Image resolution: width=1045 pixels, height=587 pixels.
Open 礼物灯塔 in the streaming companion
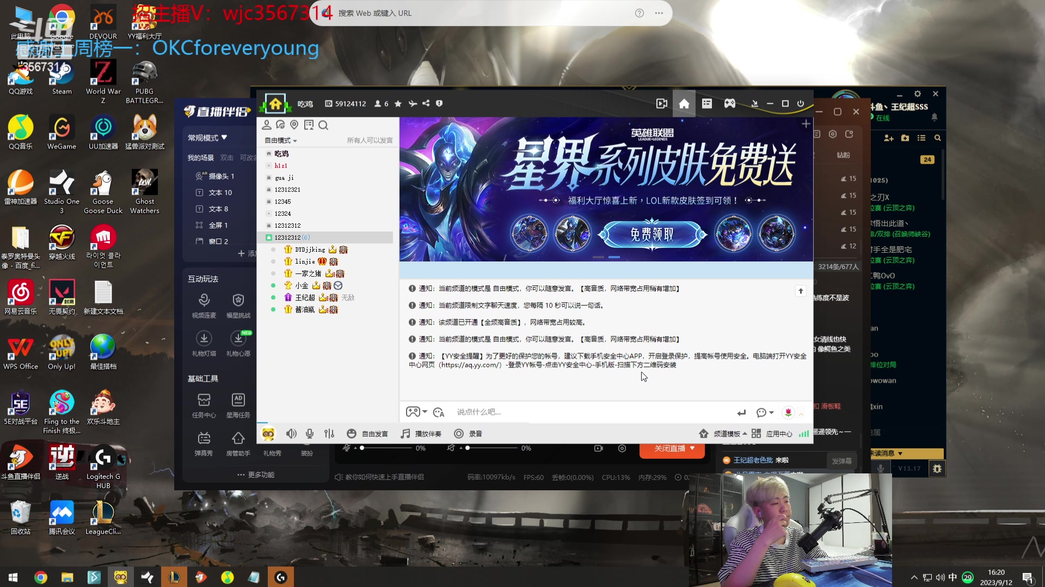[x=204, y=344]
